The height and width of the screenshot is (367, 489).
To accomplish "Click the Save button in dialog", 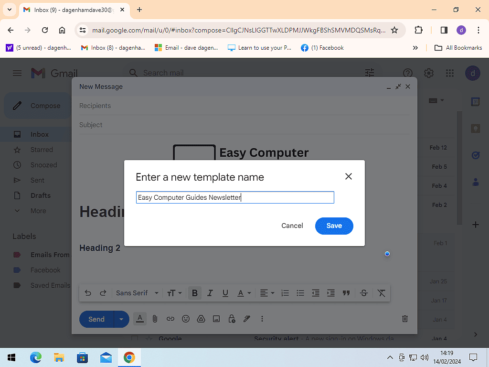I will pyautogui.click(x=334, y=226).
